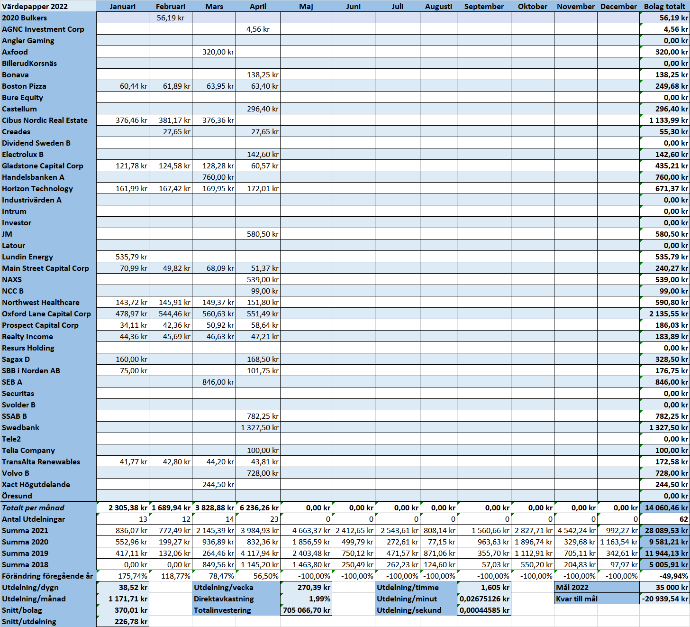Select Utdelning/minut value 0,02675126 kr
This screenshot has height=627, width=690.
484,599
